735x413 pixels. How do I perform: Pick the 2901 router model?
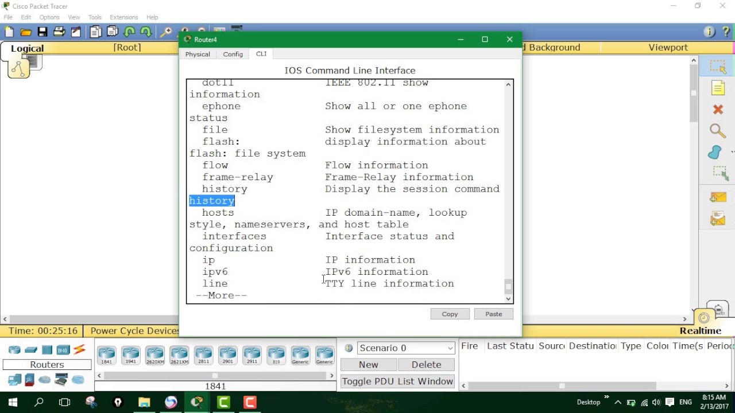click(x=227, y=356)
